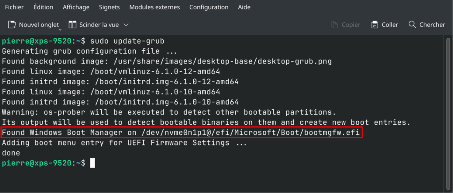Click the "done" output line
The height and width of the screenshot is (193, 453).
pyautogui.click(x=11, y=153)
